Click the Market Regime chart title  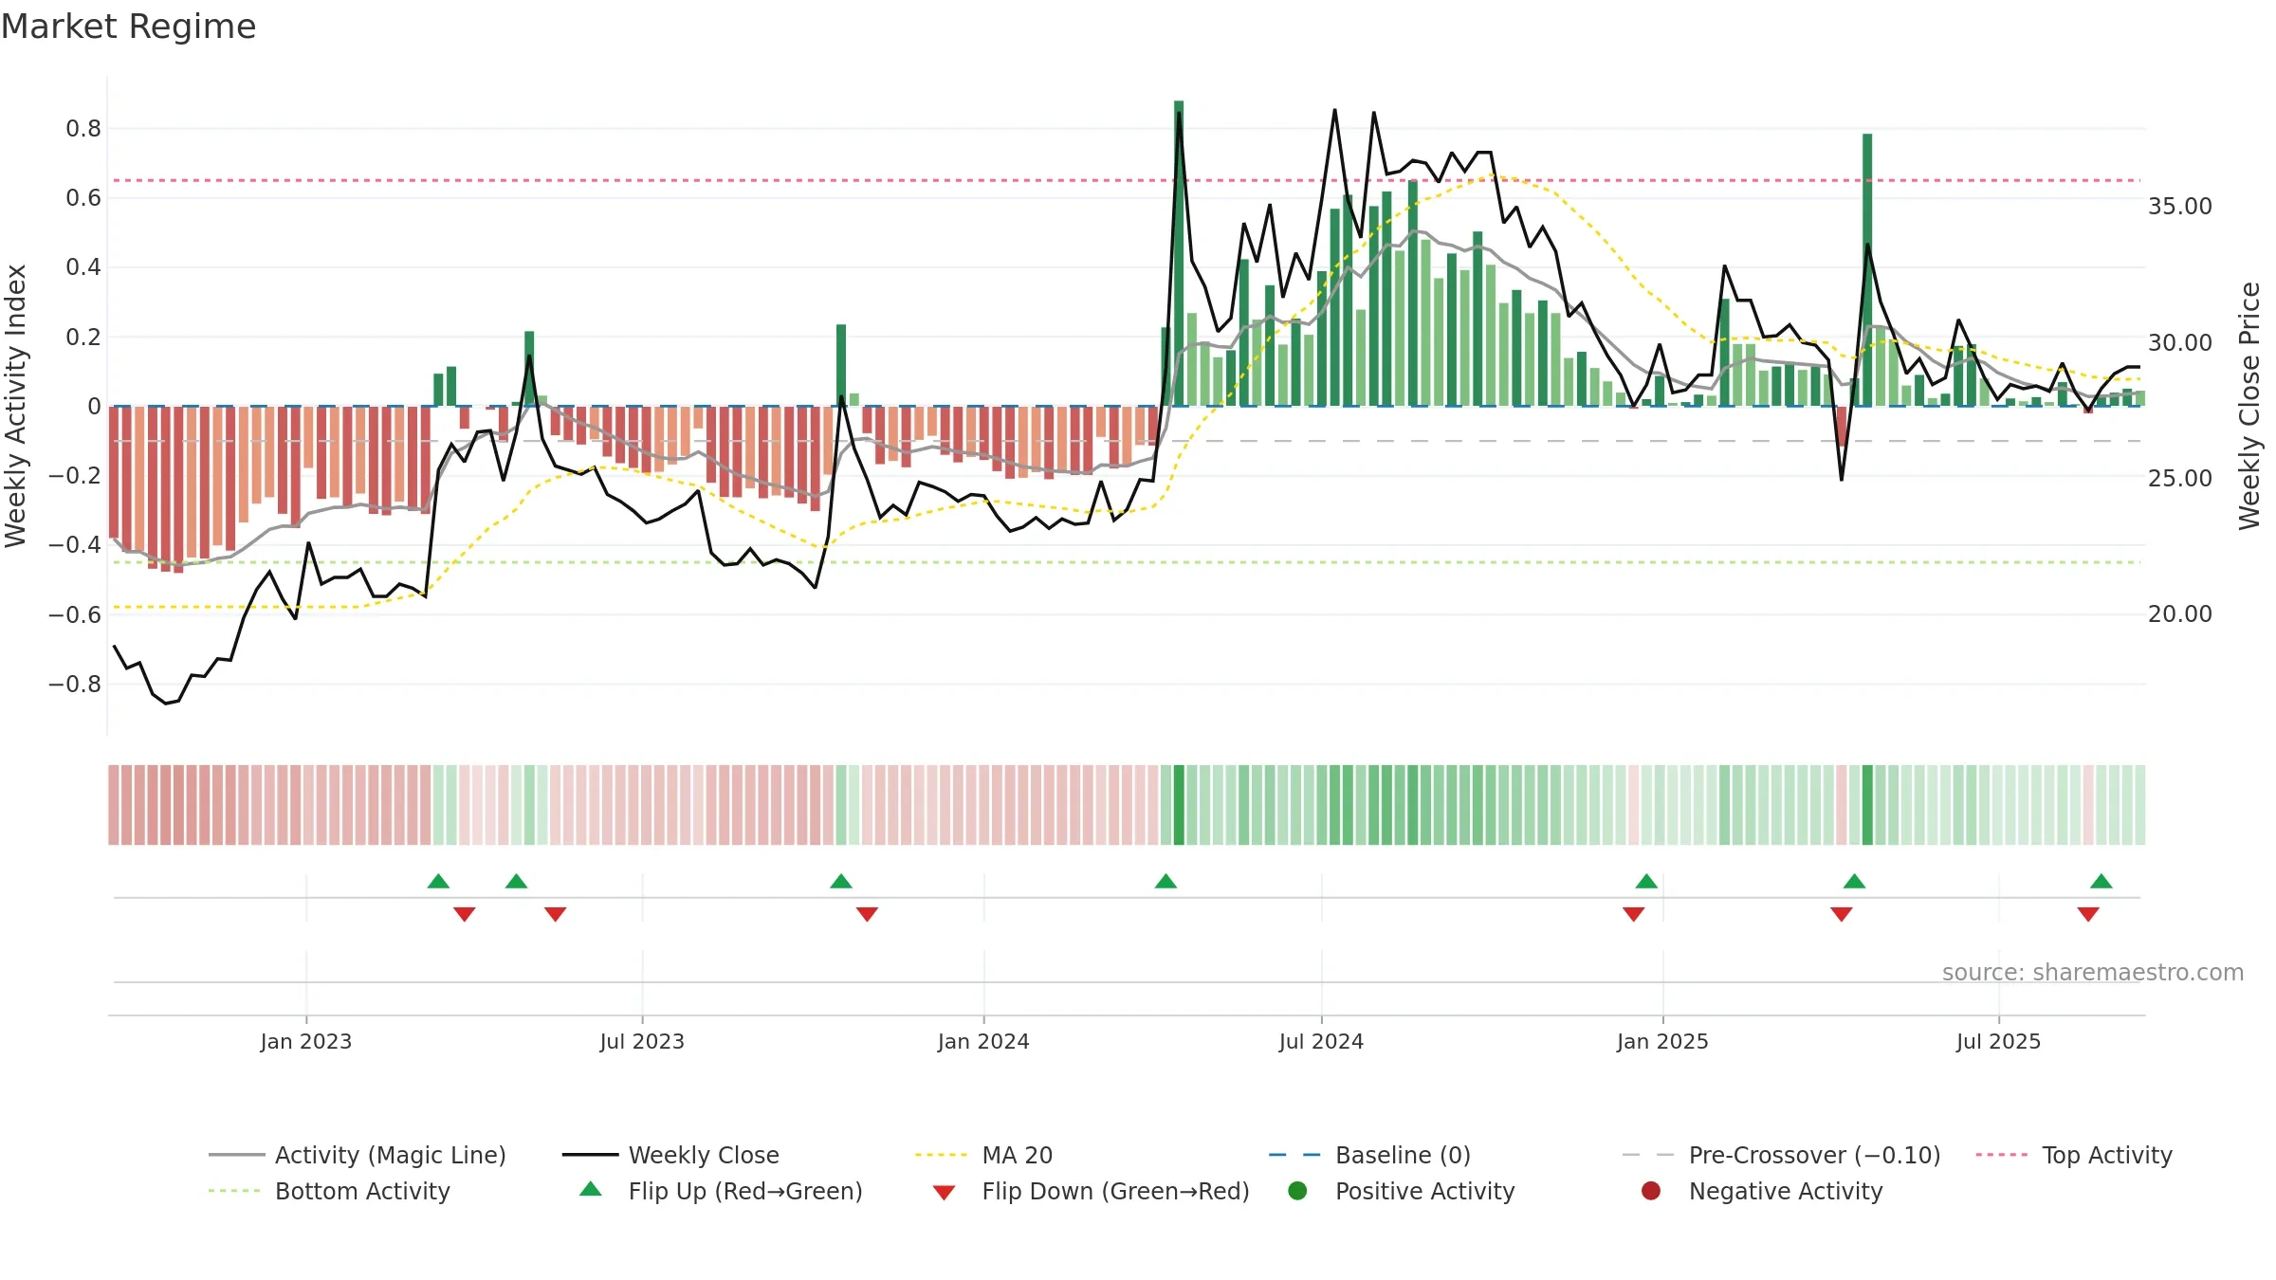(128, 27)
